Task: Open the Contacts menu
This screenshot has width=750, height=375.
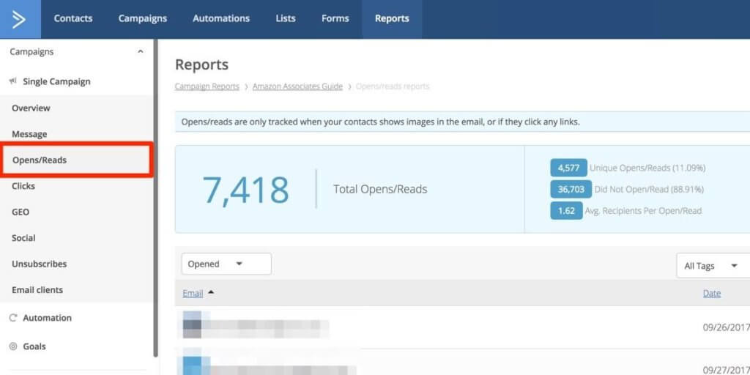Action: (x=73, y=19)
